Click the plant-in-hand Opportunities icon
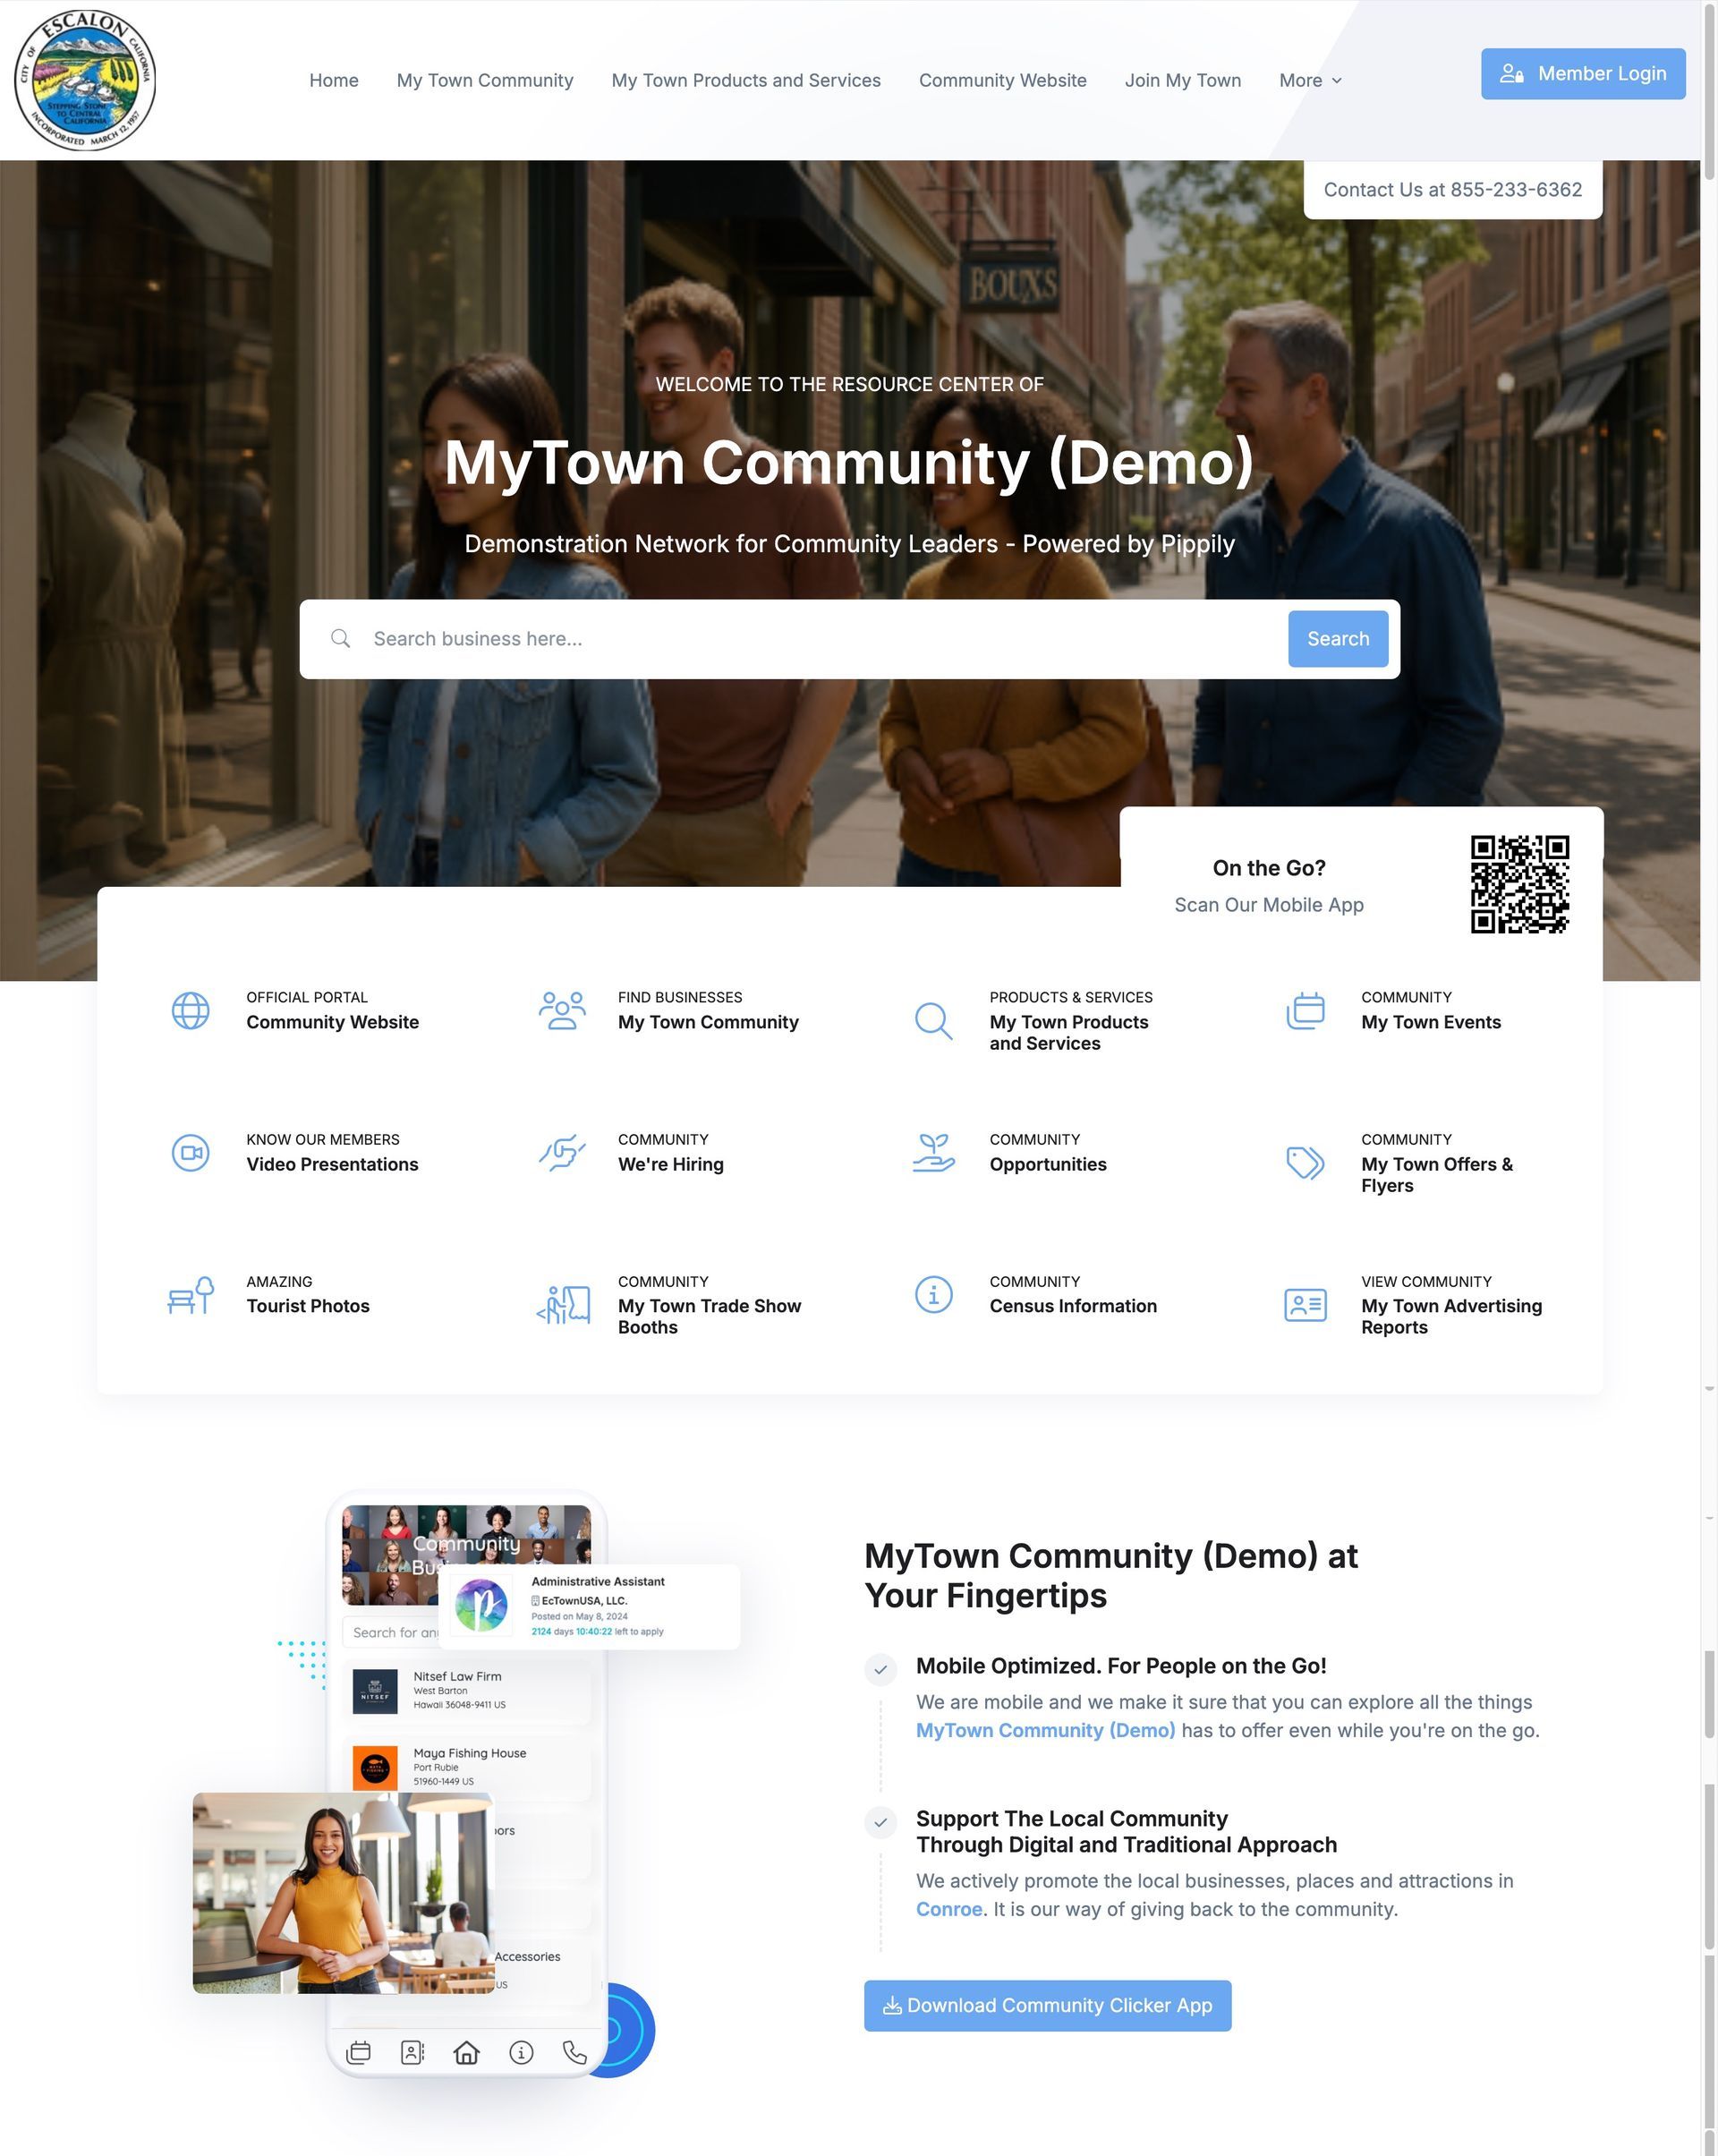The height and width of the screenshot is (2156, 1718). click(933, 1153)
